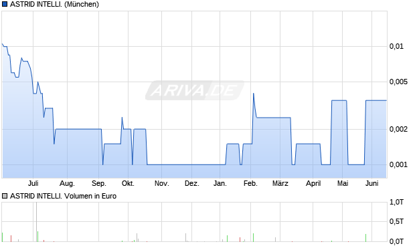This screenshot has height=248, width=415.
Task: Click the 0,002 price axis label
Action: pos(398,129)
